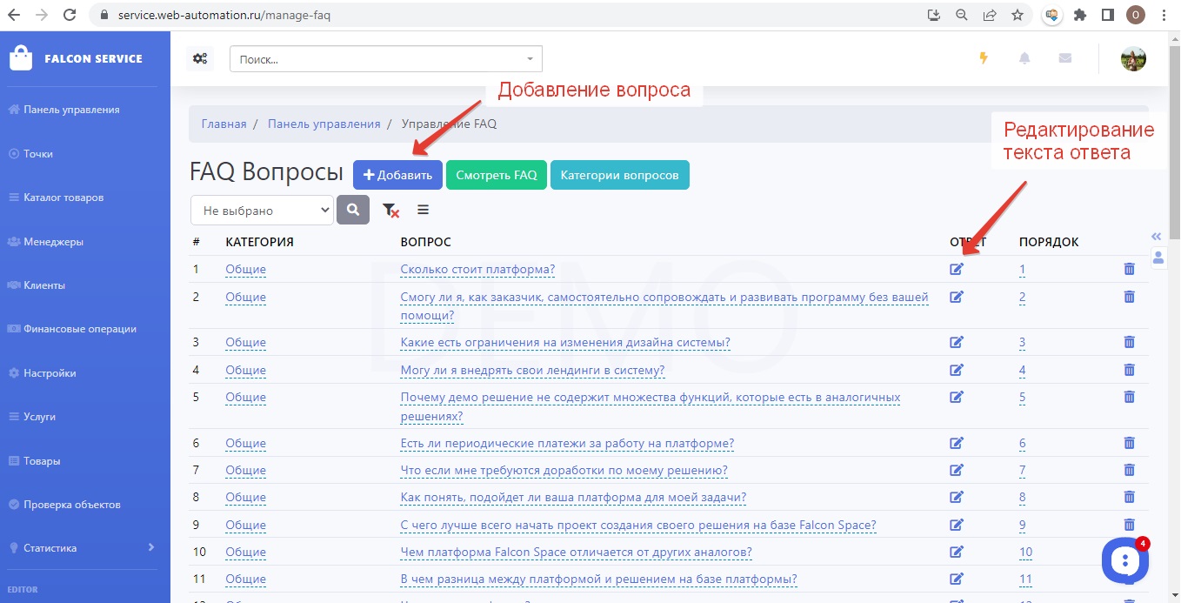Open the notifications bell icon
This screenshot has height=603, width=1181.
coord(1024,58)
